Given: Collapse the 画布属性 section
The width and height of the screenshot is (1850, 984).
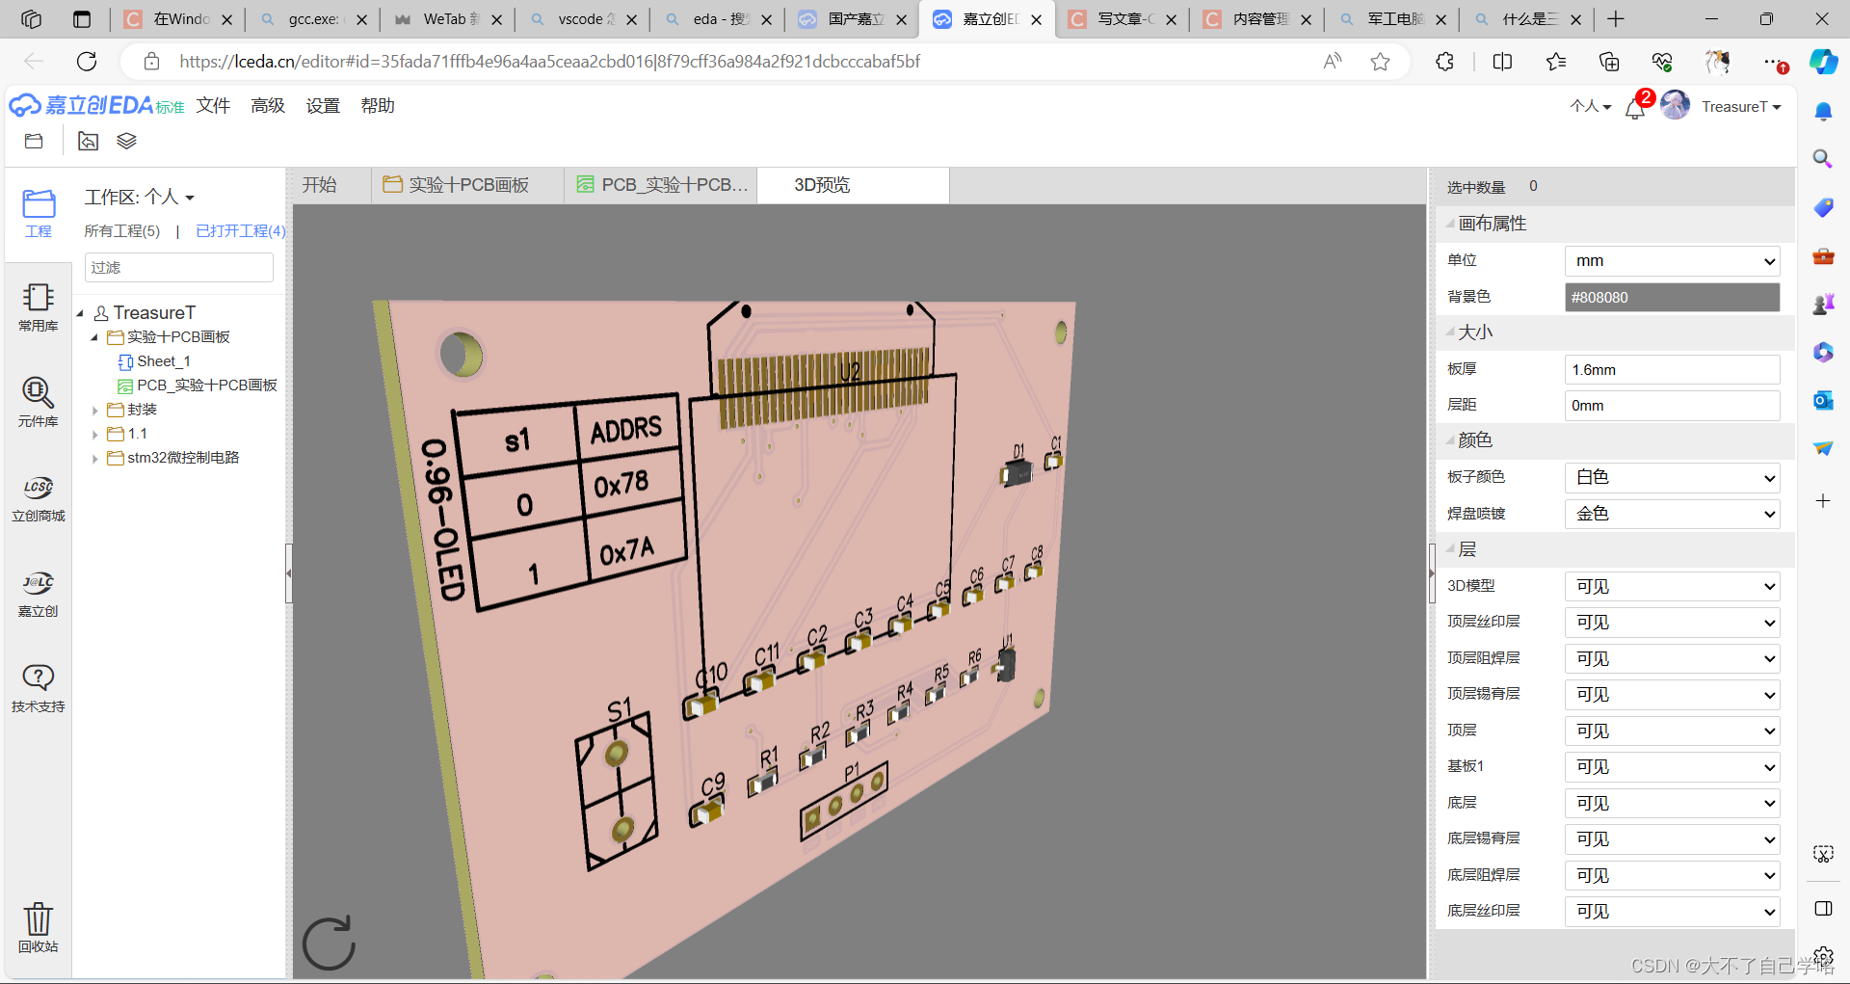Looking at the screenshot, I should 1450,224.
